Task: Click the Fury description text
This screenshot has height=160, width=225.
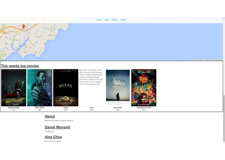Action: coord(91,77)
